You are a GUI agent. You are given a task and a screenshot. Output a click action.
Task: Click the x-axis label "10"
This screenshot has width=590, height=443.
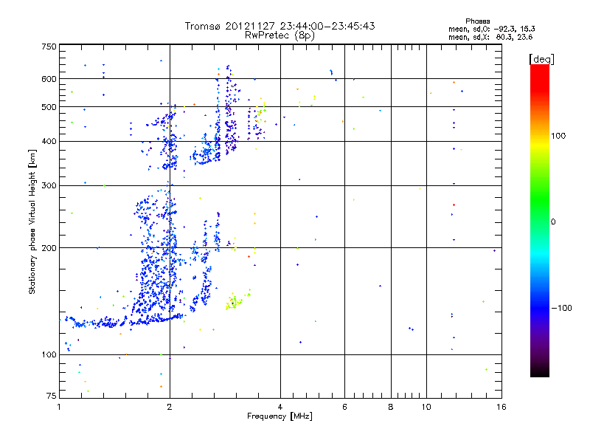pyautogui.click(x=426, y=407)
